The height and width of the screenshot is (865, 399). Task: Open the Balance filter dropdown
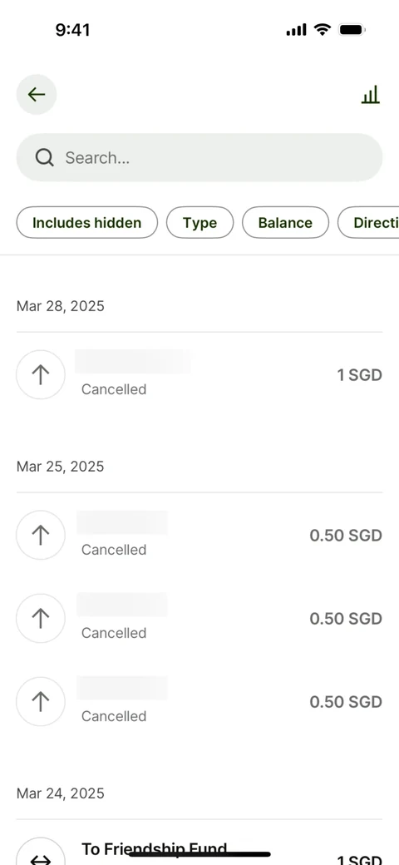(285, 223)
